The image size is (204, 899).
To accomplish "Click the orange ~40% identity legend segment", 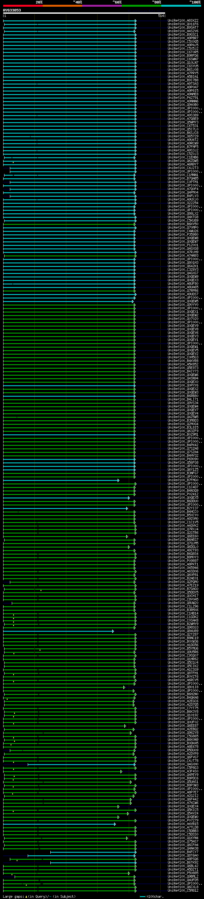I will (x=62, y=6).
